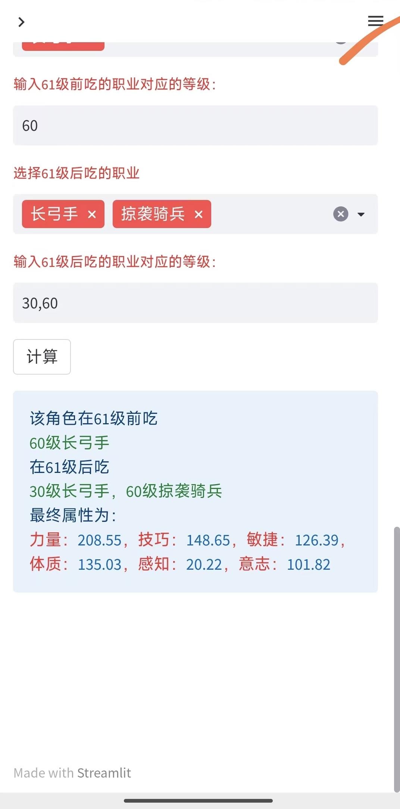
Task: Focus the level input containing 60
Action: pos(196,126)
